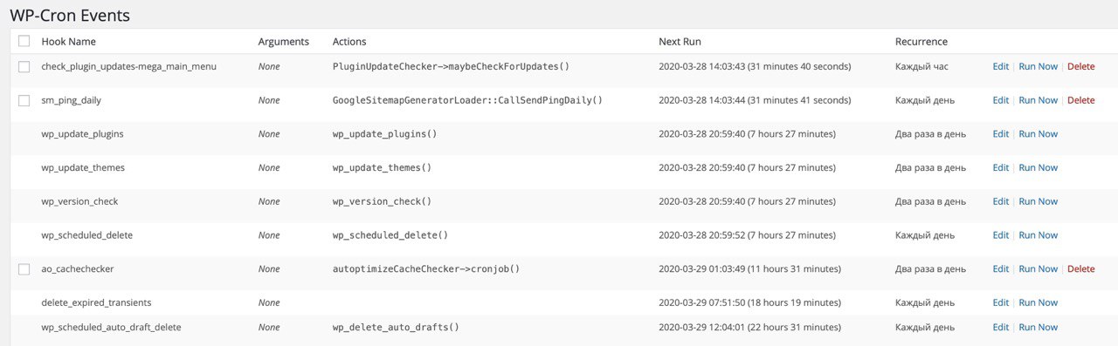Click the wp_delete_auto_drafts() action text
Screen dimensions: 1118x346
tap(396, 328)
